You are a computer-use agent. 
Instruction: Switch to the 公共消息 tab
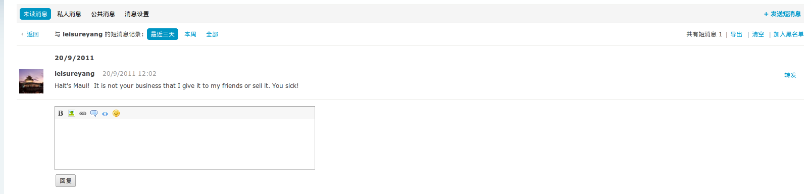pyautogui.click(x=103, y=14)
